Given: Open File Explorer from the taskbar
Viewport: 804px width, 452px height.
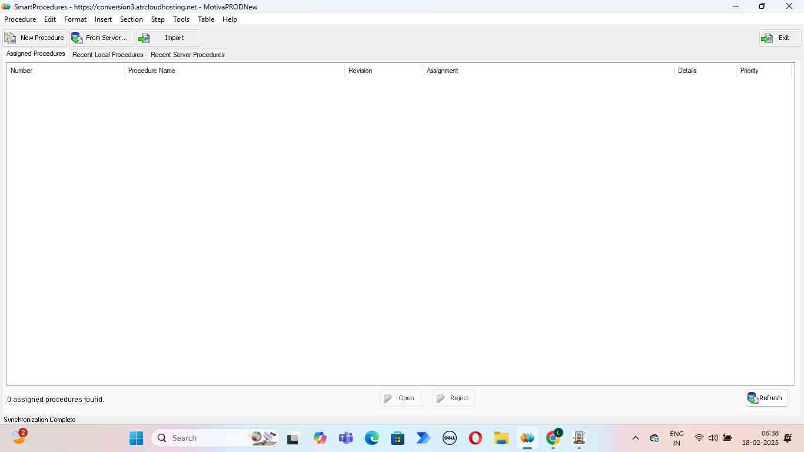Looking at the screenshot, I should [501, 438].
